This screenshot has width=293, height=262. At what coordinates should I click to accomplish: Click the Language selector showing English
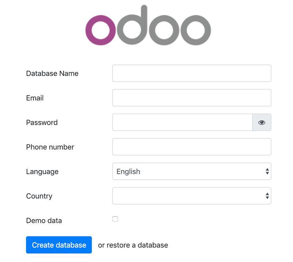191,171
